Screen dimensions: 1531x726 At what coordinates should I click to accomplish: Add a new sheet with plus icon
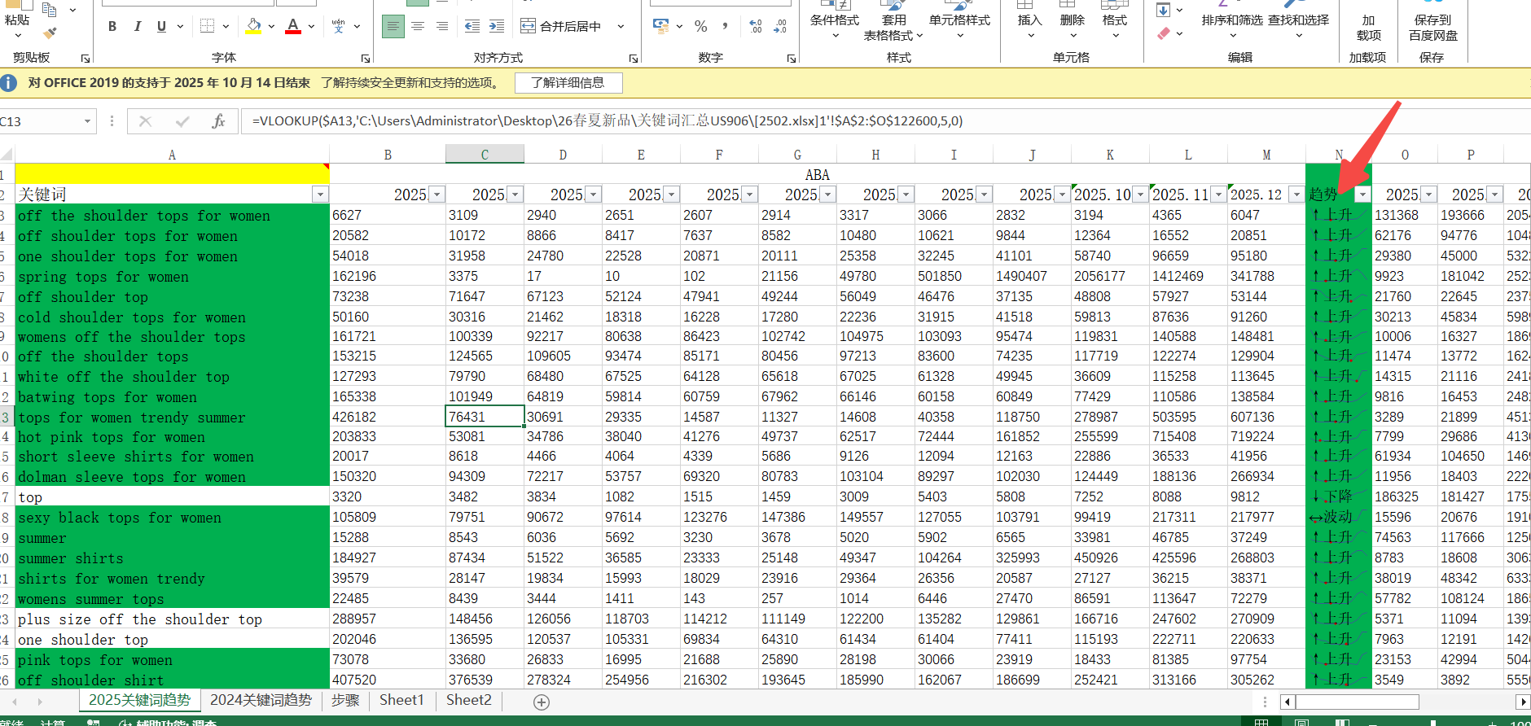[x=542, y=702]
